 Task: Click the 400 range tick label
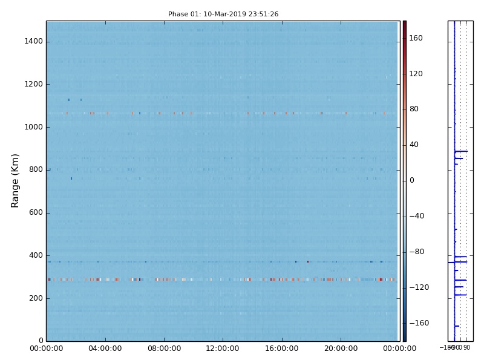[x=36, y=255]
